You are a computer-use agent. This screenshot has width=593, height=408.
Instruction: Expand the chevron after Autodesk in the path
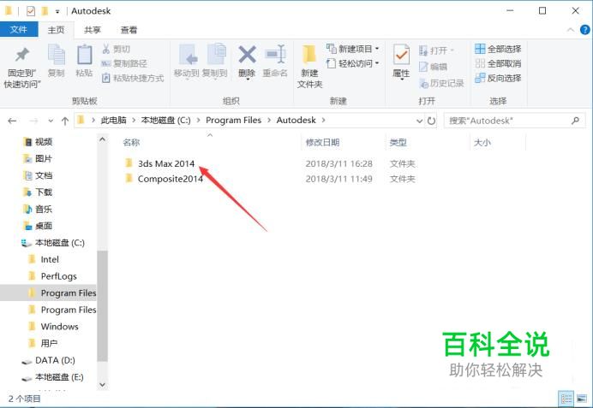(323, 121)
